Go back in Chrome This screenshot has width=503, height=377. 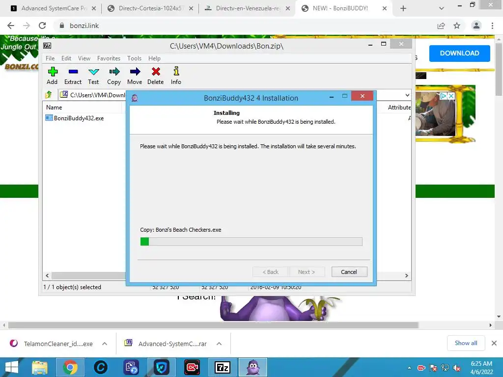pos(11,26)
